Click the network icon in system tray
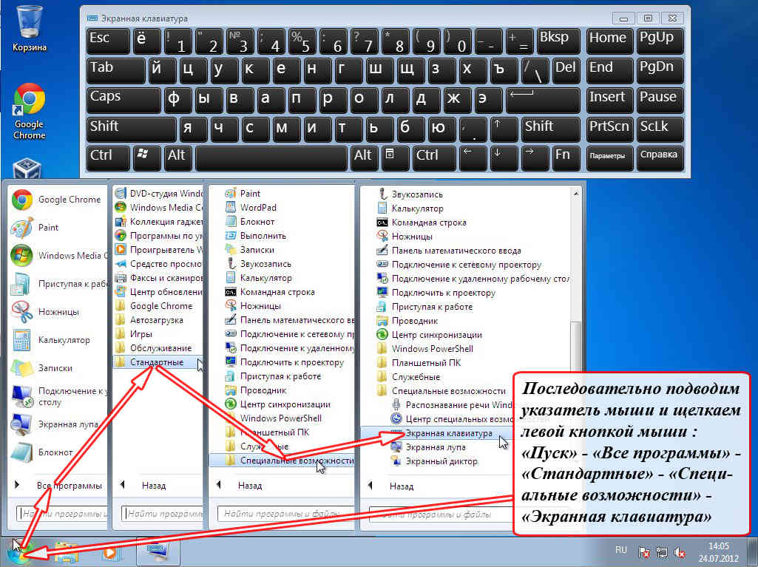758x567 pixels. click(x=662, y=552)
